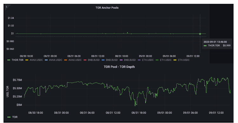Click the $1.04 y-axis label
The height and width of the screenshot is (123, 238).
[x=11, y=18]
